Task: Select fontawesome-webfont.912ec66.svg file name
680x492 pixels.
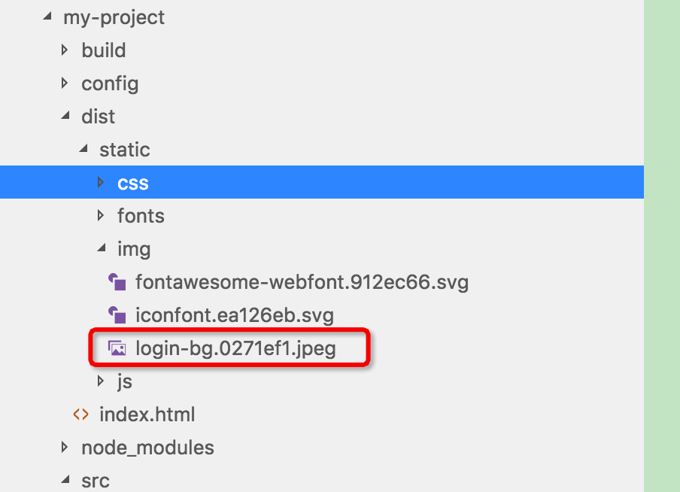Action: (302, 282)
